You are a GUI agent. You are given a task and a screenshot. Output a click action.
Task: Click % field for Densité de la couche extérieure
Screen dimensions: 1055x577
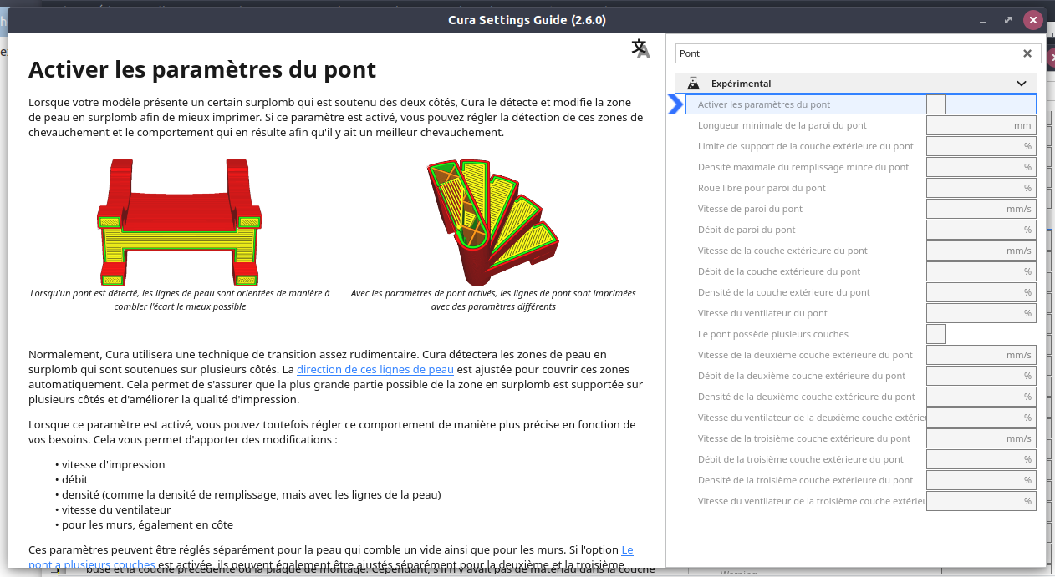[x=981, y=292]
